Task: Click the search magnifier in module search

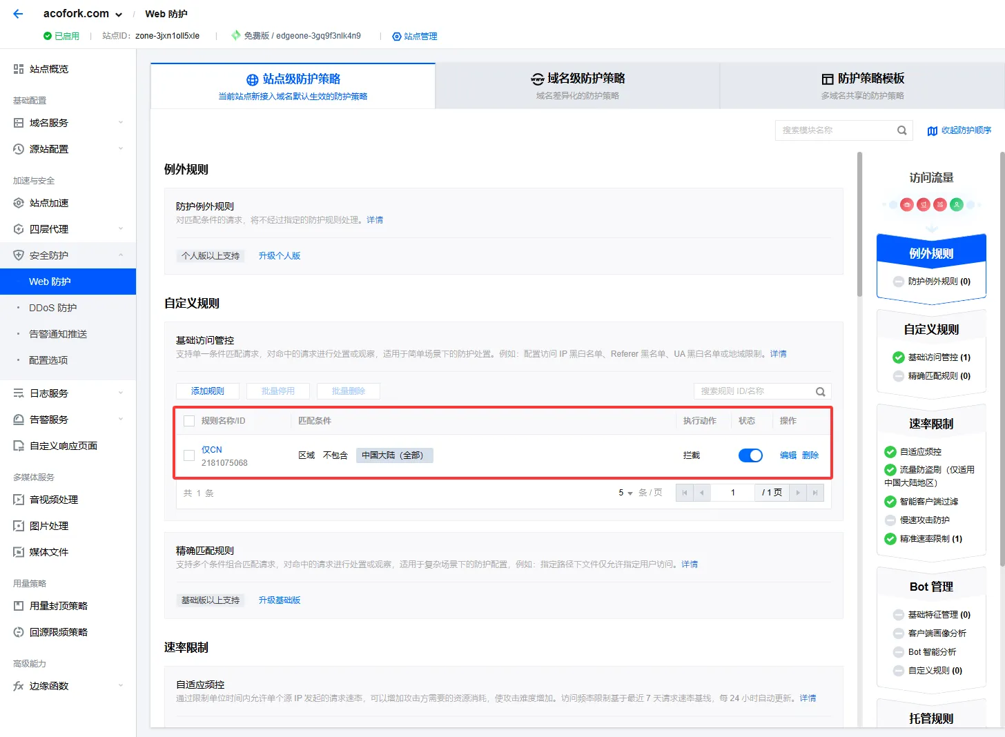Action: coord(901,130)
